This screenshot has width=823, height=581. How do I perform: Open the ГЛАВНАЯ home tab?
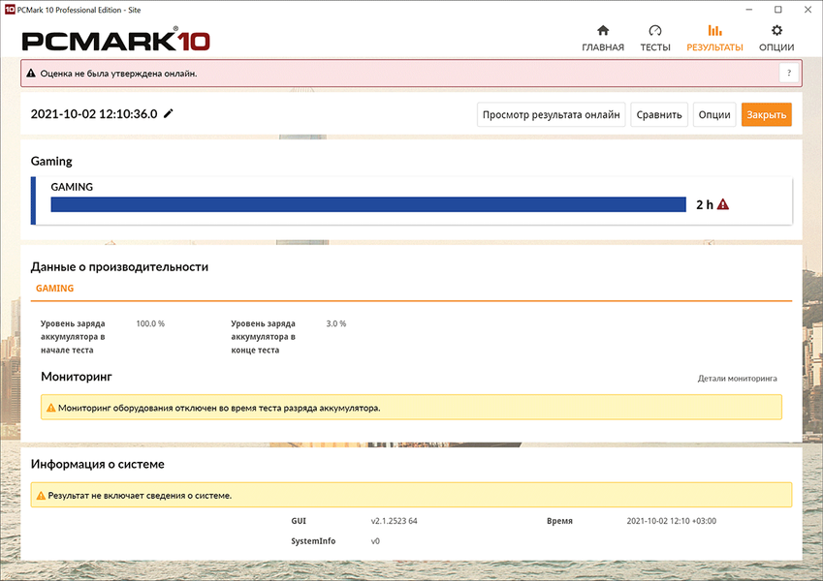[603, 39]
